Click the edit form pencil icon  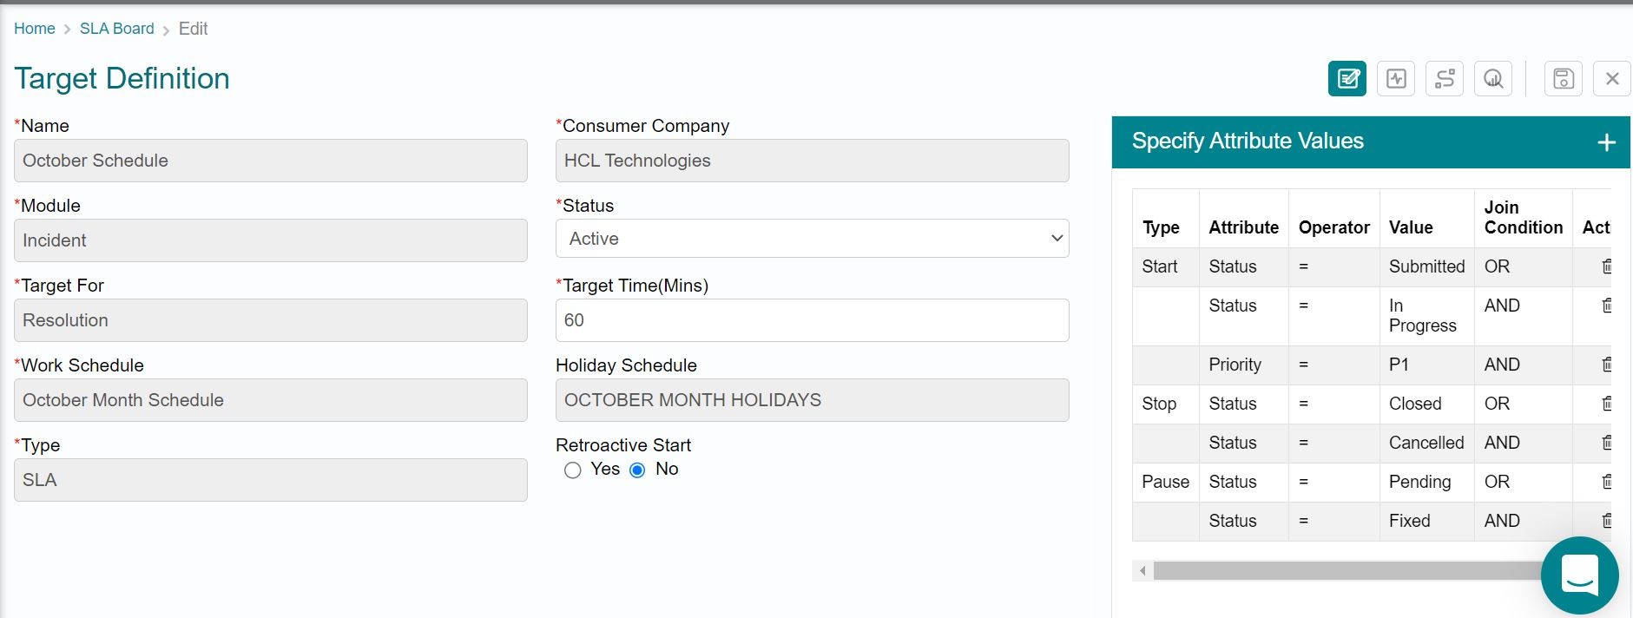pyautogui.click(x=1347, y=79)
